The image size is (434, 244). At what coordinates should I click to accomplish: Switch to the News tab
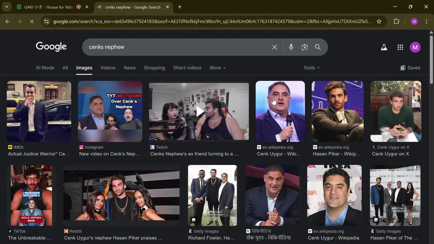tap(130, 68)
